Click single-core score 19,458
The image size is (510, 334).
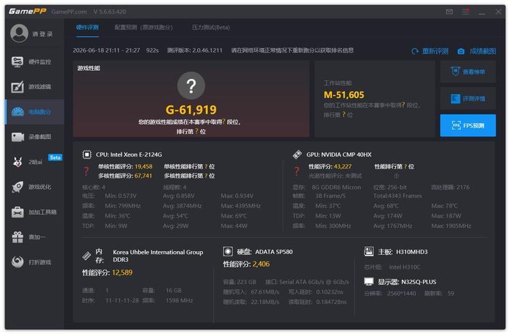click(143, 167)
